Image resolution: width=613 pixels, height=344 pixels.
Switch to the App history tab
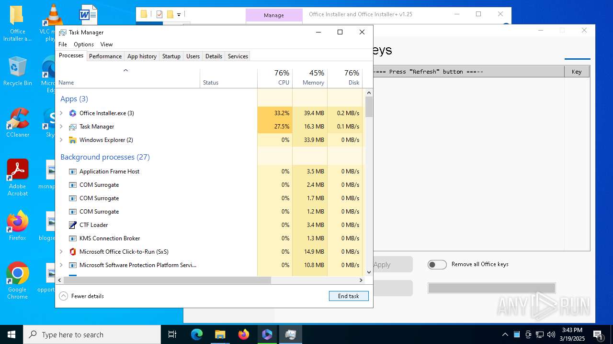[x=142, y=56]
